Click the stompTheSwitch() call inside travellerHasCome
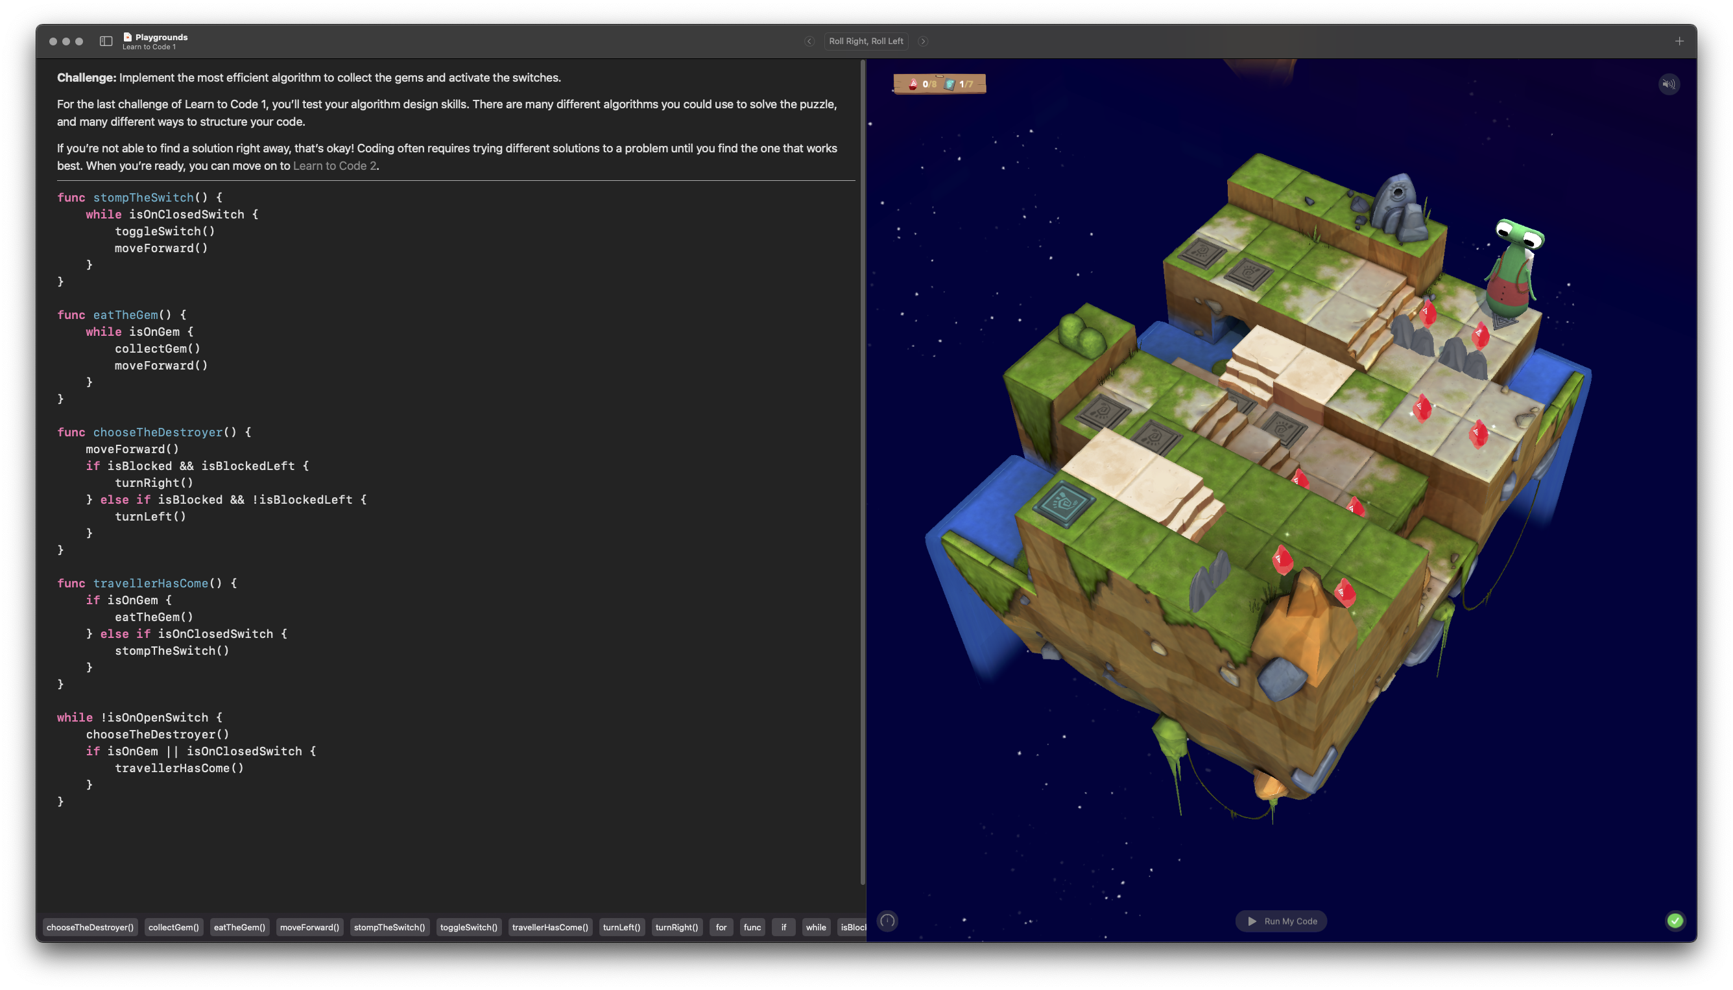 point(172,651)
